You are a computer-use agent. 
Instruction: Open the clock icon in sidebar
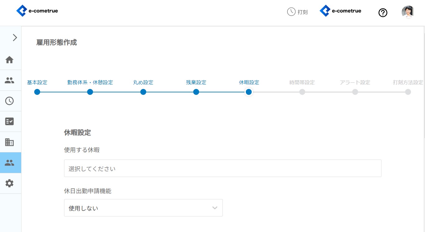10,101
